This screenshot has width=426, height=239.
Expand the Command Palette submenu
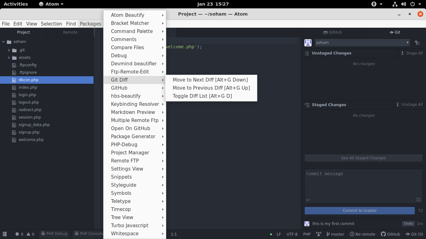(135, 31)
